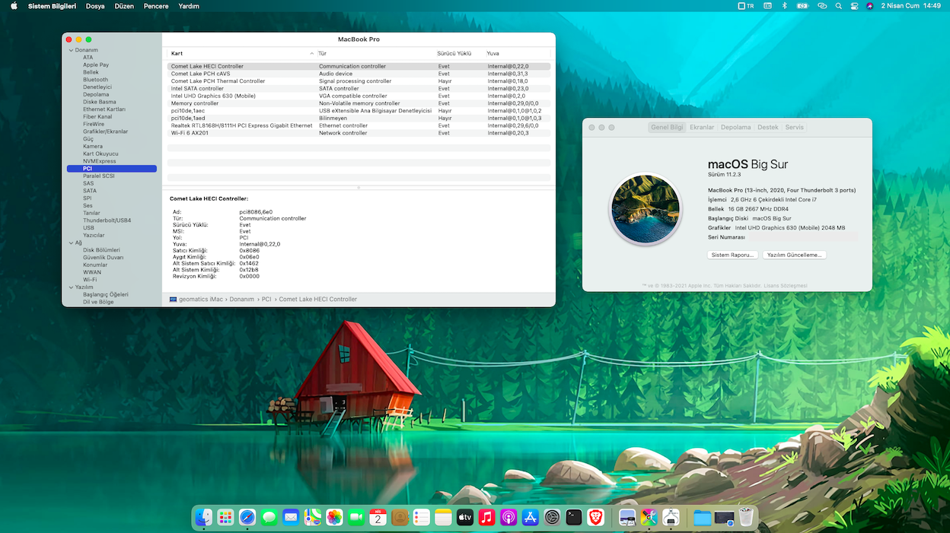This screenshot has width=950, height=533.
Task: Open System Preferences gear in Dock
Action: point(553,518)
